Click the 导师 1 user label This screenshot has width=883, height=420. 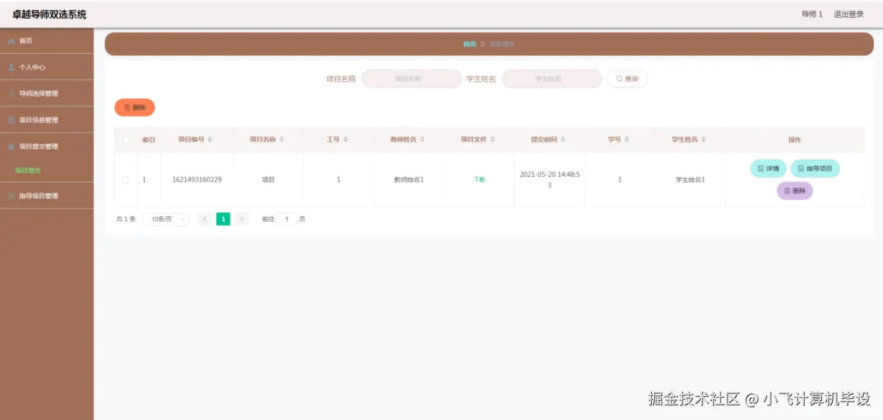pyautogui.click(x=812, y=14)
